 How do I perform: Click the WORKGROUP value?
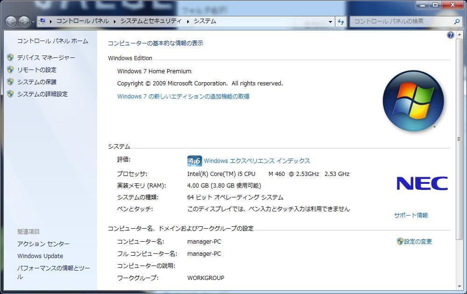click(x=206, y=278)
